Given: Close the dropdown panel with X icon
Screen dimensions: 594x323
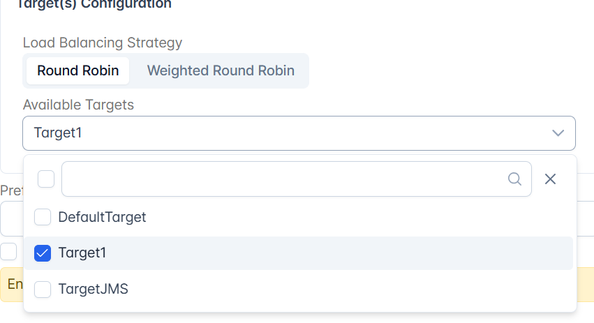Looking at the screenshot, I should [x=550, y=179].
